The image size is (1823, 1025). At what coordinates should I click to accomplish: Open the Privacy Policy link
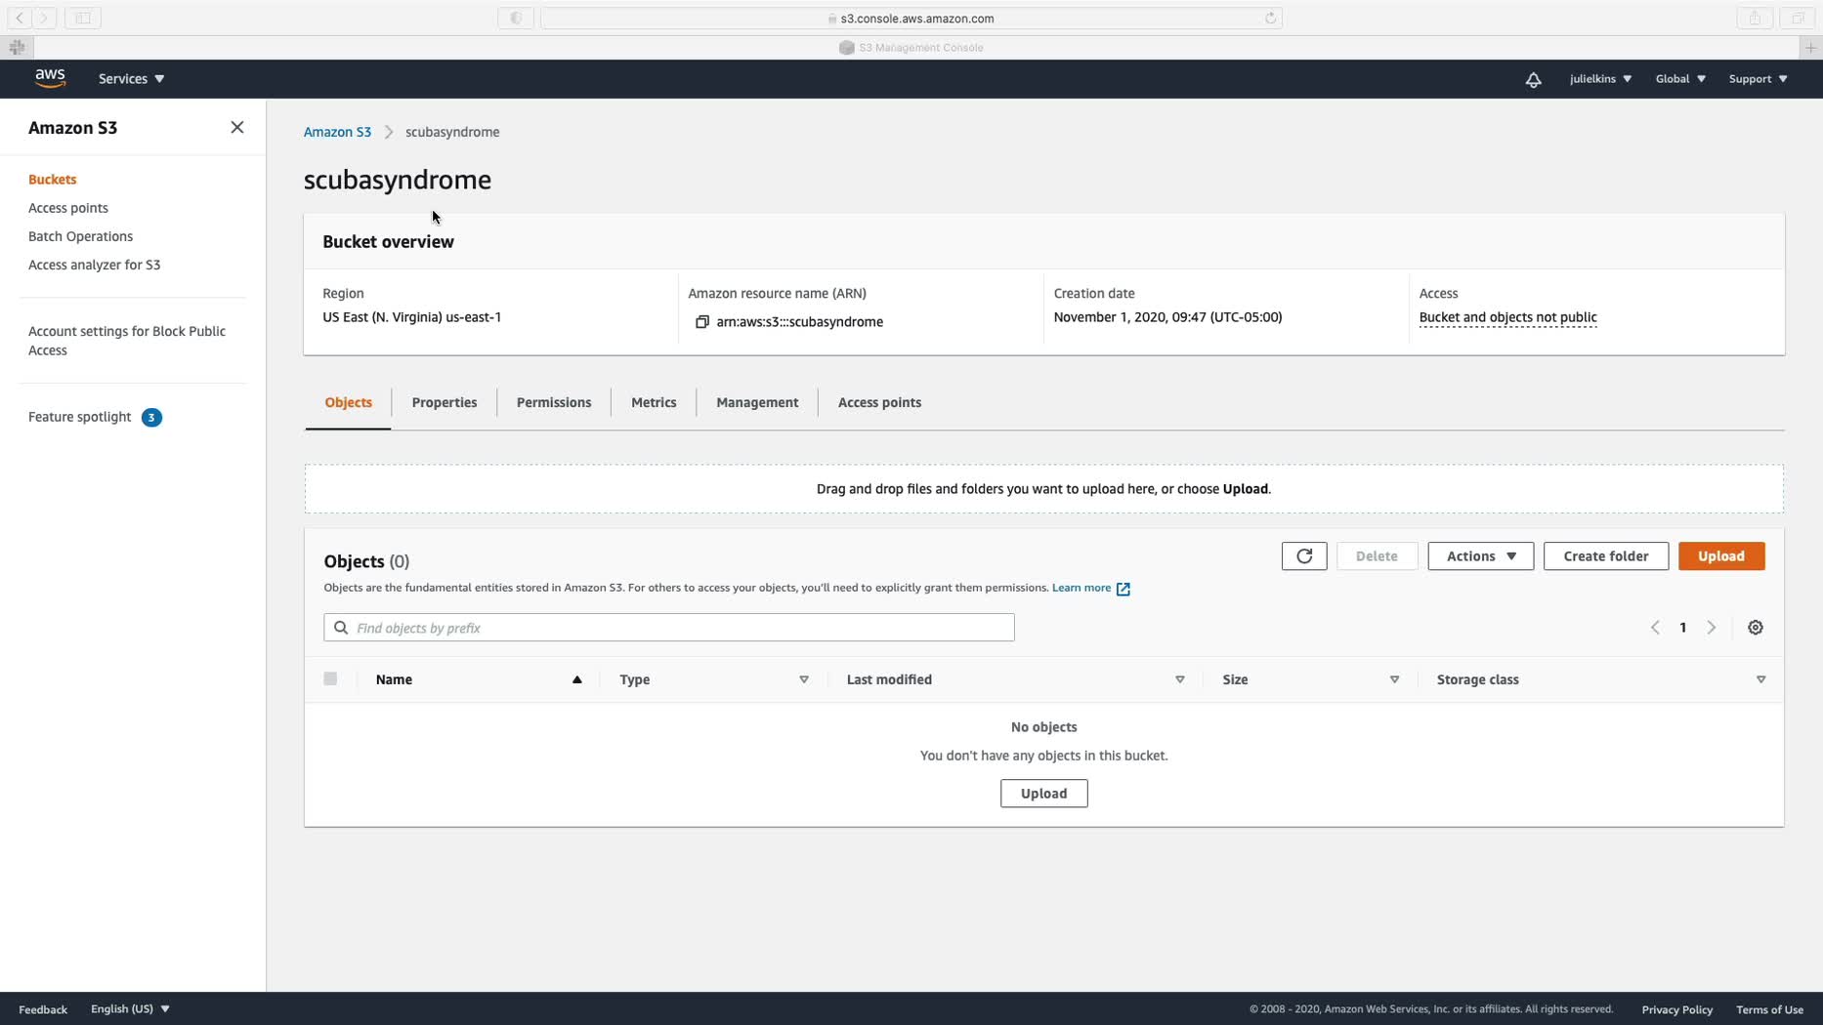coord(1676,1009)
